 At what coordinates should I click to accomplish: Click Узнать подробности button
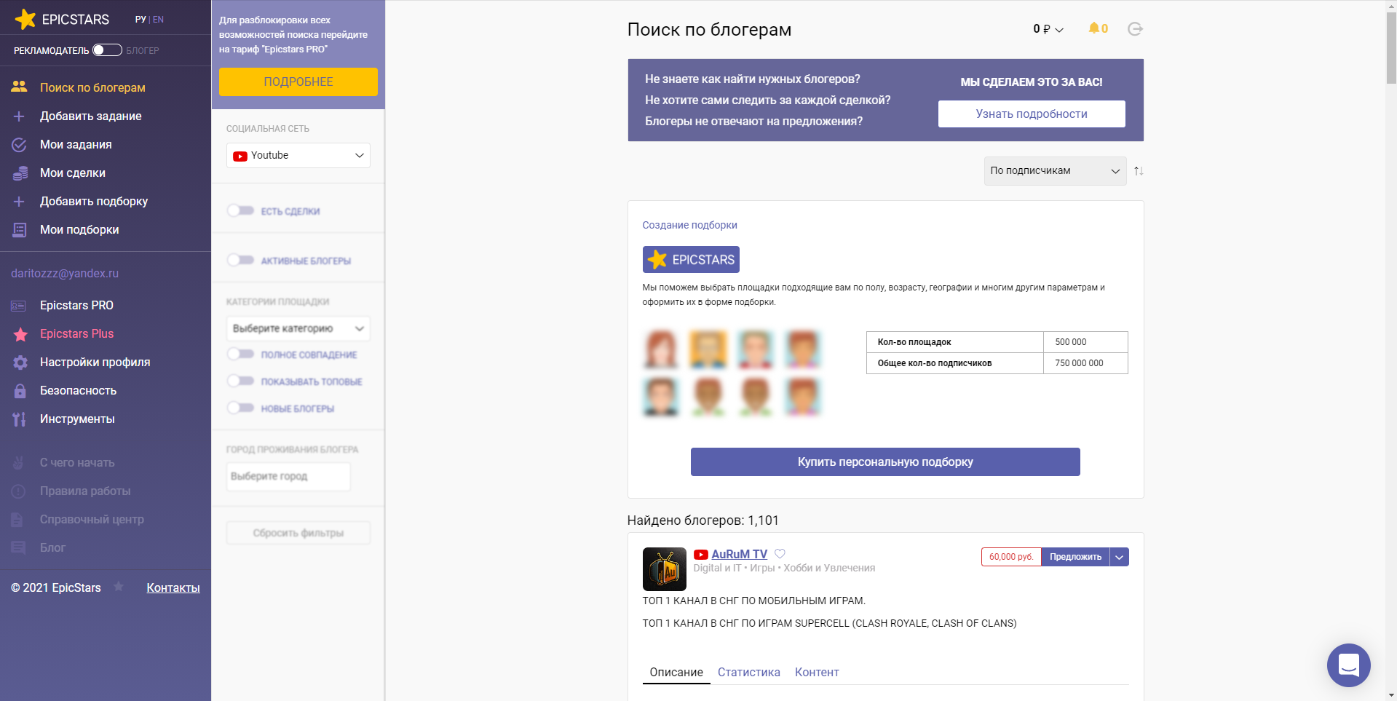click(x=1032, y=114)
